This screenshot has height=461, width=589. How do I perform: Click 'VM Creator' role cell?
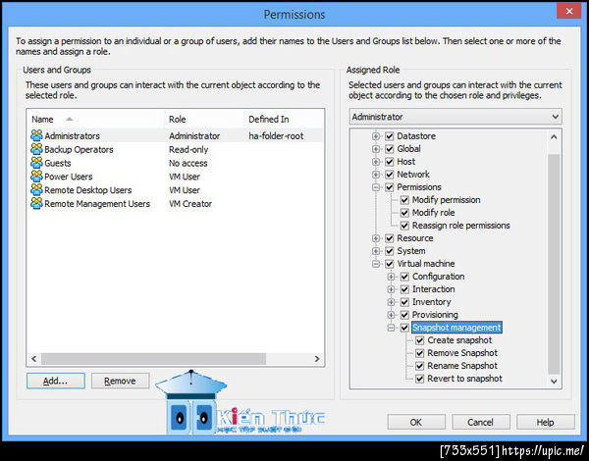190,203
